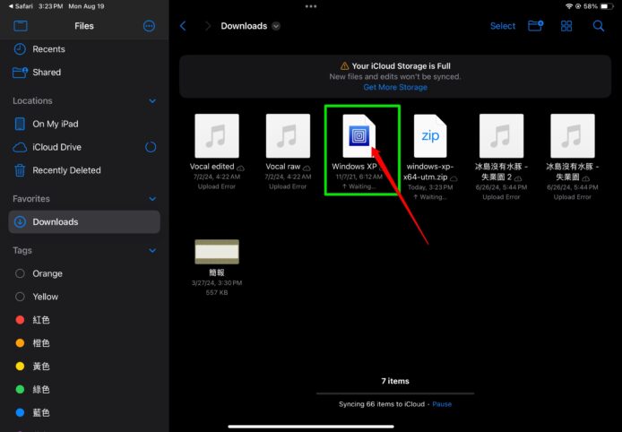Tap the back navigation chevron
622x432 pixels.
pyautogui.click(x=184, y=26)
